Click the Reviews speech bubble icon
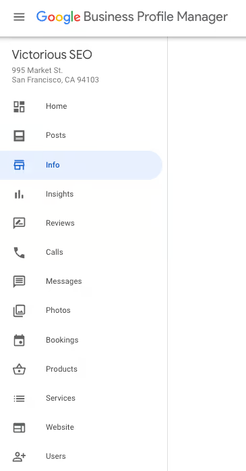 (x=19, y=223)
